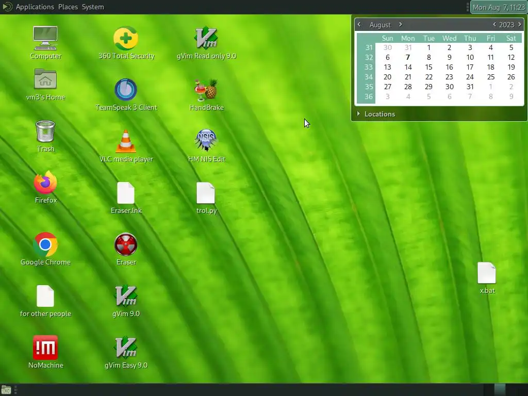Select July 30 in the calendar

[388, 47]
